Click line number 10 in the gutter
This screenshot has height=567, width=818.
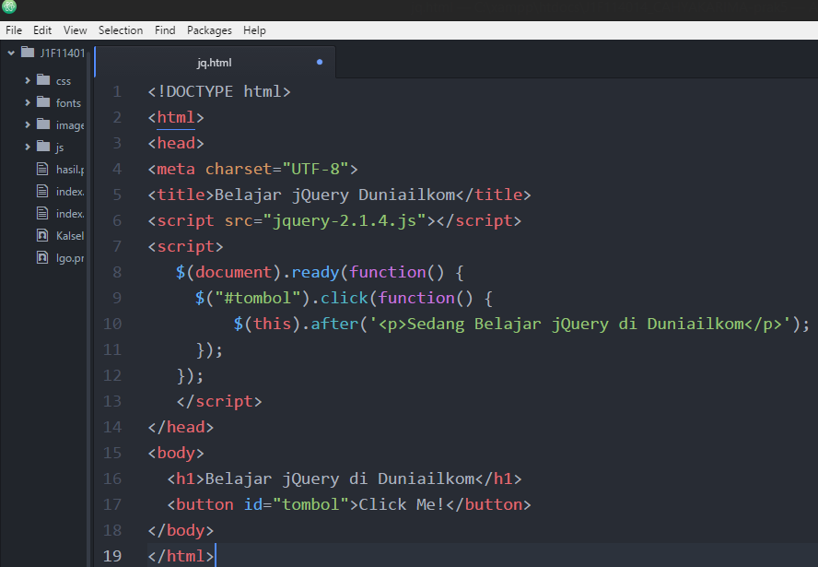[x=112, y=324]
